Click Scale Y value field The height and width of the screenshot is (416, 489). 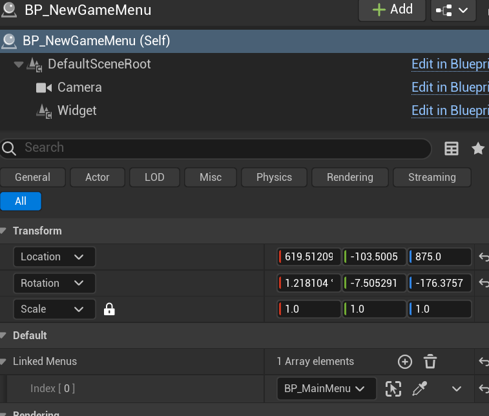click(374, 309)
